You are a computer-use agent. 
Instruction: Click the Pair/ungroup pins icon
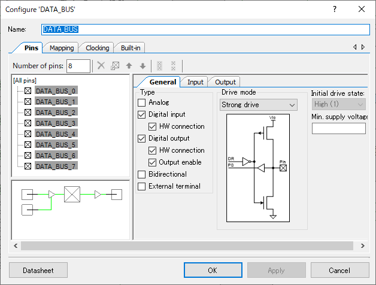[x=115, y=65]
